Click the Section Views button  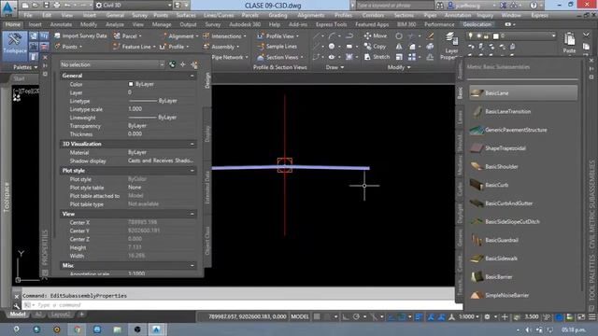[x=280, y=57]
